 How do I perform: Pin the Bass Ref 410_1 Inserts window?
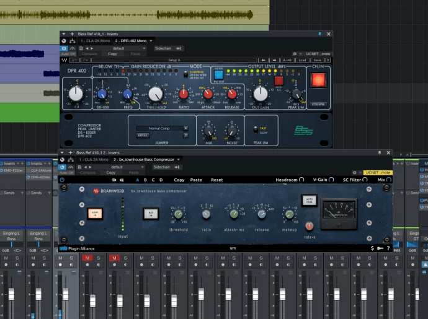tap(319, 34)
